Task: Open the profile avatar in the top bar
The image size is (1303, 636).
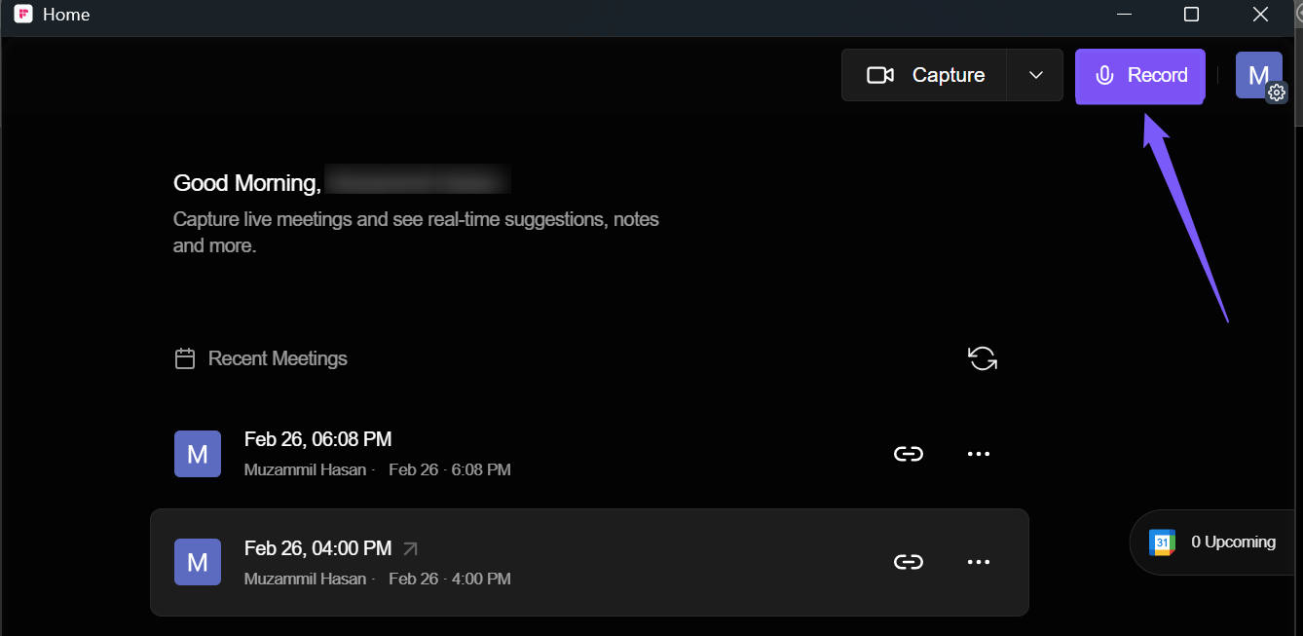Action: pos(1256,74)
